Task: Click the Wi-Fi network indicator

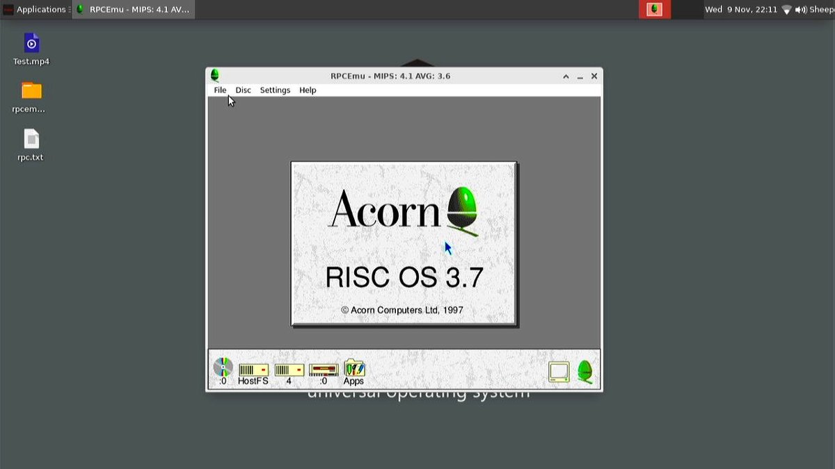Action: point(787,9)
